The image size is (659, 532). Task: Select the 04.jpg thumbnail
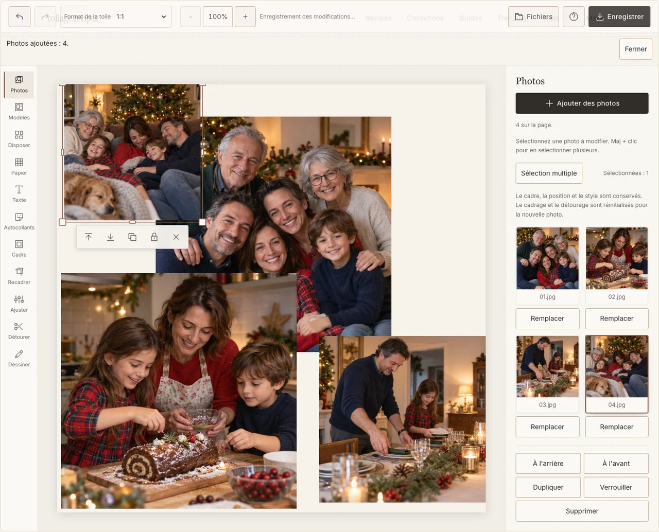pos(617,374)
